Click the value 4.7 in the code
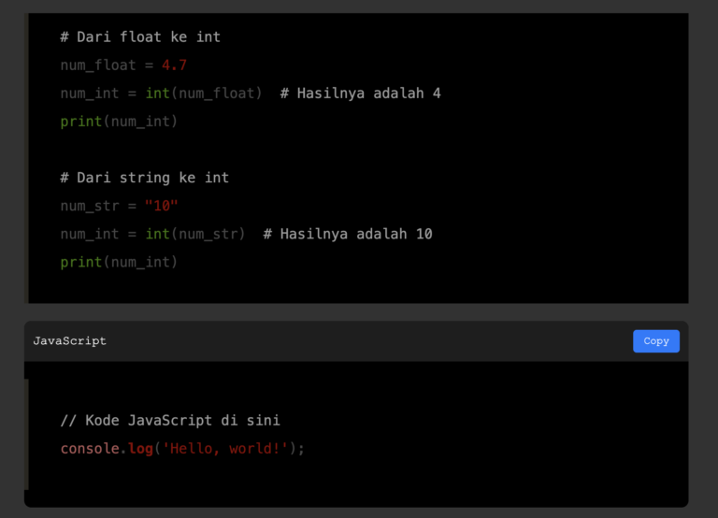The width and height of the screenshot is (718, 518). coord(174,65)
